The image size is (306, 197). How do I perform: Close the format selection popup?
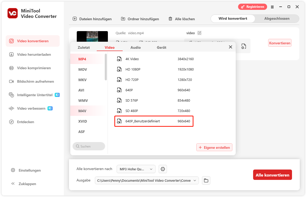[231, 47]
